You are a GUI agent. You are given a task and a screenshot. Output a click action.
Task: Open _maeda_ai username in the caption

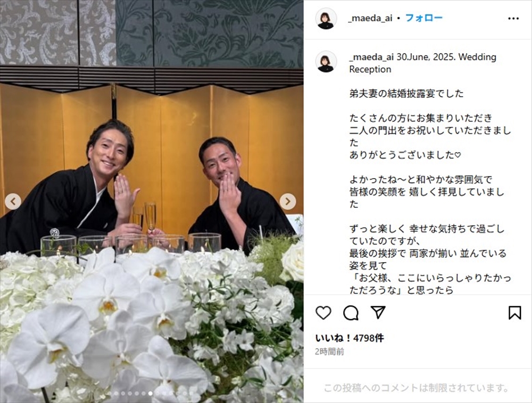(x=371, y=57)
